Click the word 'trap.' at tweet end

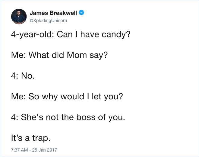click(x=41, y=138)
